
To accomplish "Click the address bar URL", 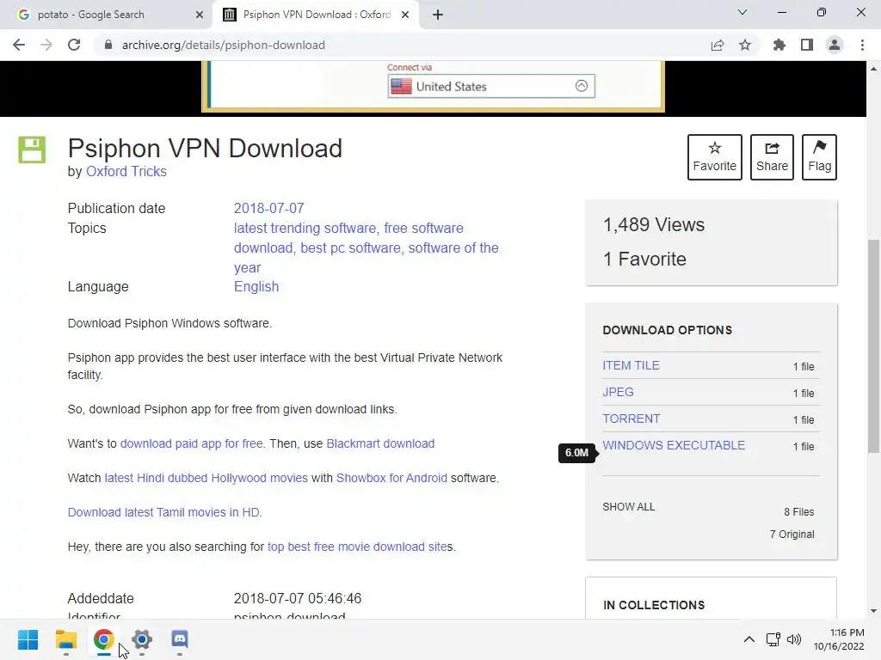I will 224,45.
